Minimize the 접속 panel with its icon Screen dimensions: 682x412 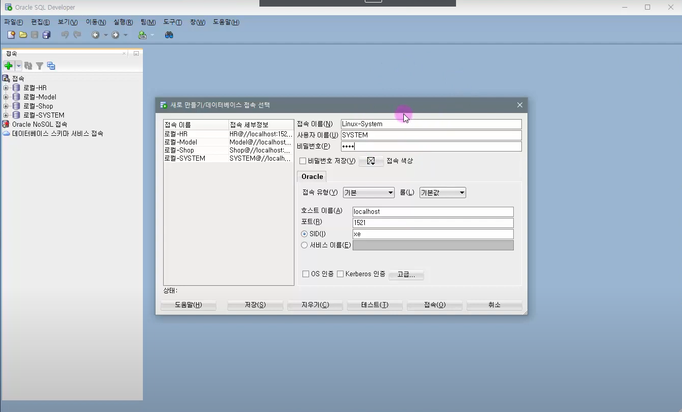click(136, 53)
